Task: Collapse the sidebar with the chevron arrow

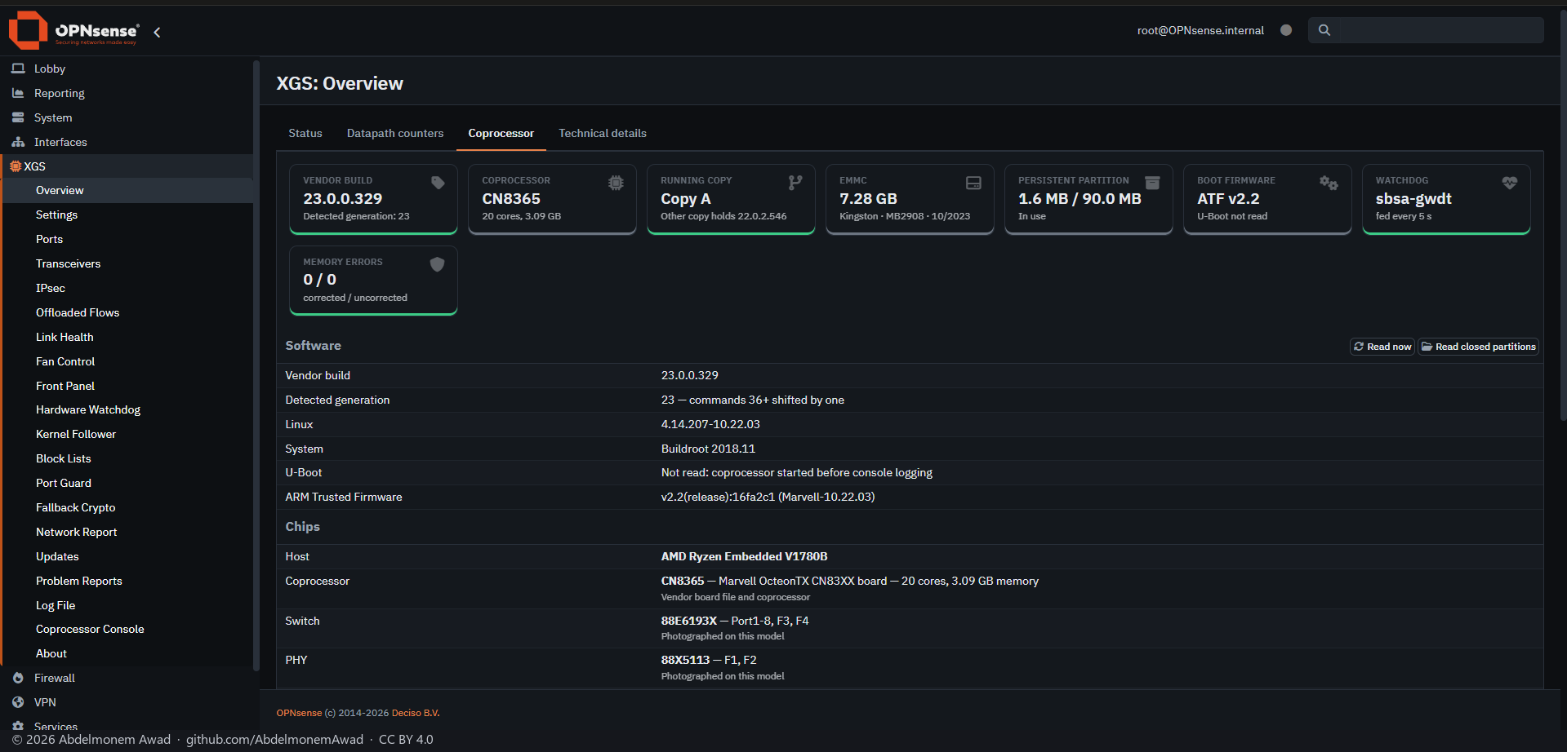Action: tap(157, 32)
